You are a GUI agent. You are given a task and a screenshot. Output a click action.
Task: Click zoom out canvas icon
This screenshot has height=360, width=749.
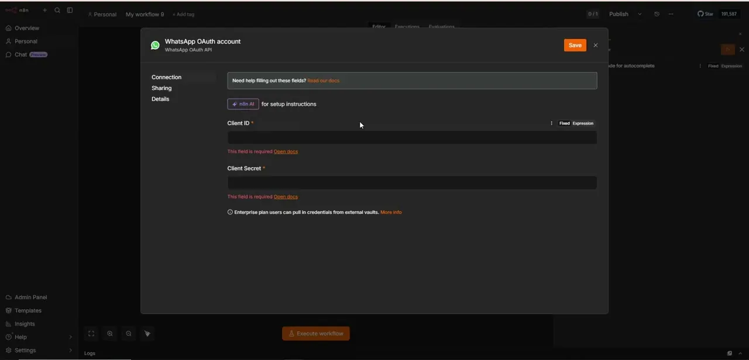(x=129, y=334)
